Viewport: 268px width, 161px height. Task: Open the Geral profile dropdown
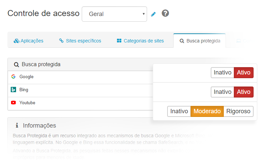(x=114, y=14)
